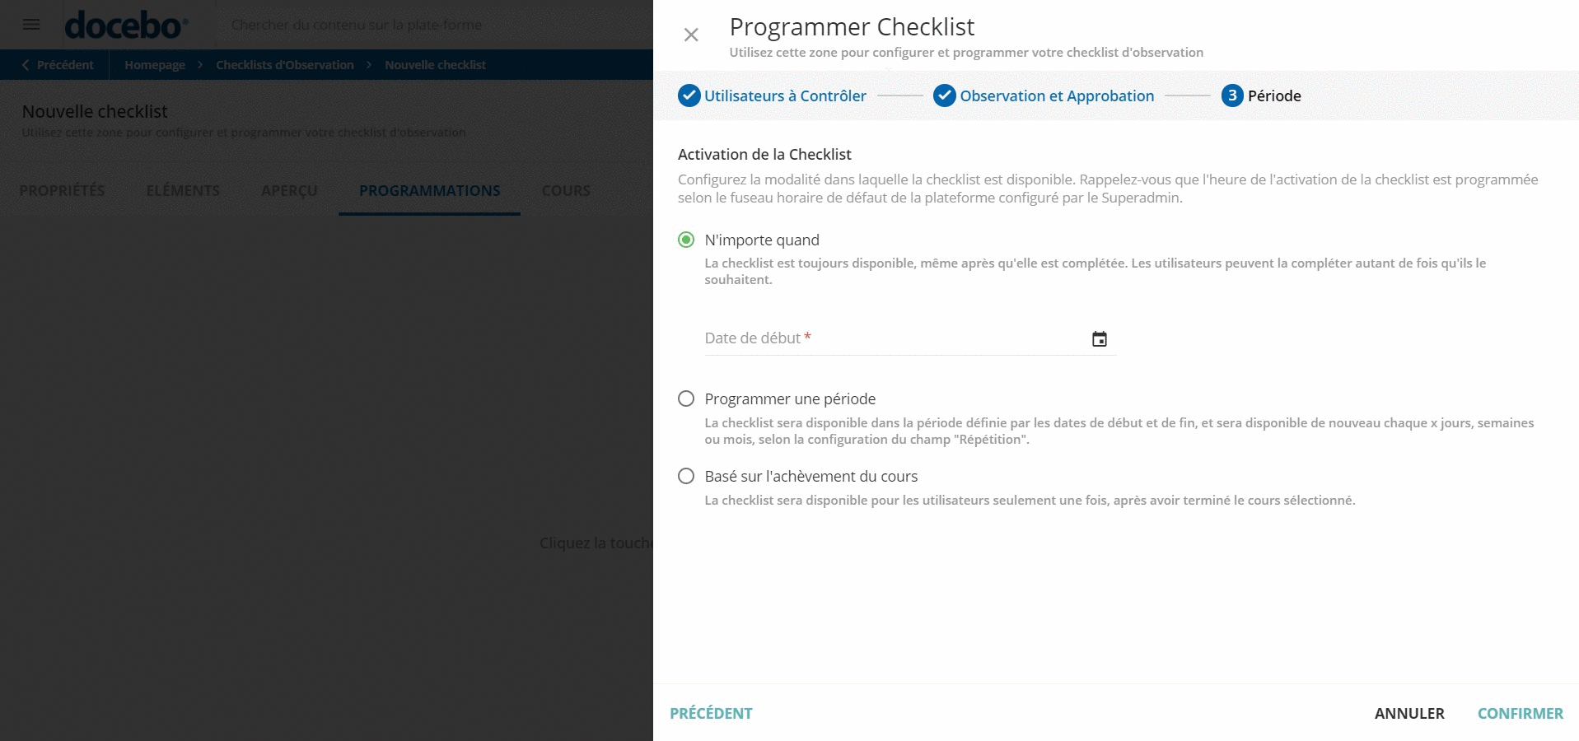1579x741 pixels.
Task: Switch to the PROPRIÉTÉS tab
Action: pyautogui.click(x=61, y=190)
